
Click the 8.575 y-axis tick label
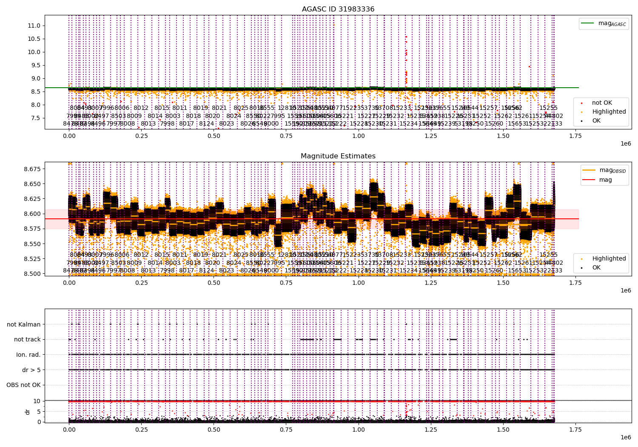click(x=32, y=229)
